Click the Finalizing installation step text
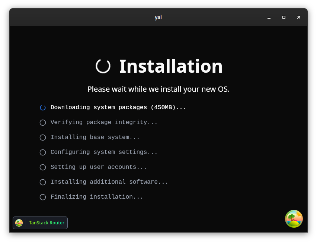This screenshot has height=243, width=317. (97, 197)
